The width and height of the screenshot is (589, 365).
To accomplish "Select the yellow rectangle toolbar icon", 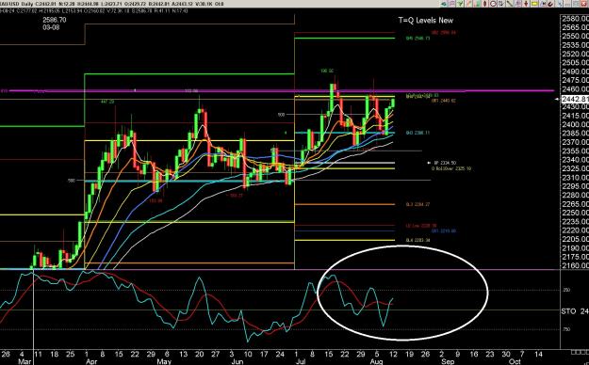I will coord(534,4).
